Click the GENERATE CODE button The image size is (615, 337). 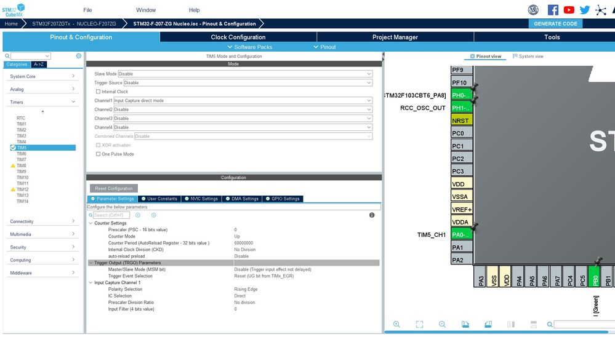pos(555,23)
